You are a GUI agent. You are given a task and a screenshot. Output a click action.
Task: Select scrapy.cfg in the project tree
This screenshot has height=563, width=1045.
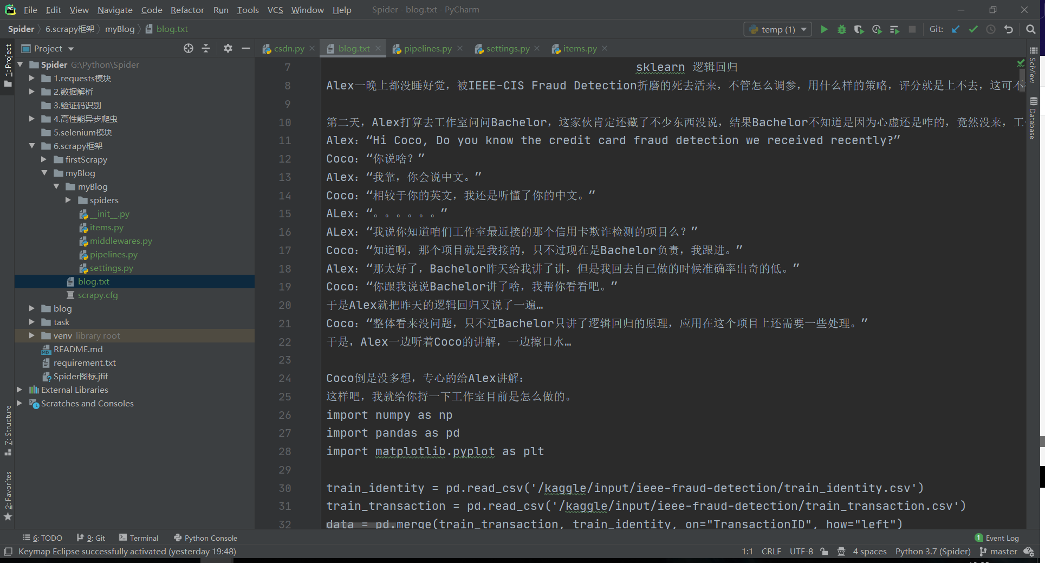pos(98,295)
